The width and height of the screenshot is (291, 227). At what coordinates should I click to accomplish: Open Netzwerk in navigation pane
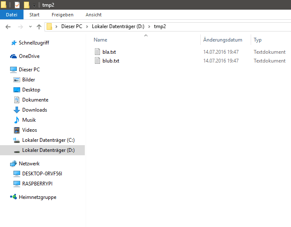coord(29,164)
